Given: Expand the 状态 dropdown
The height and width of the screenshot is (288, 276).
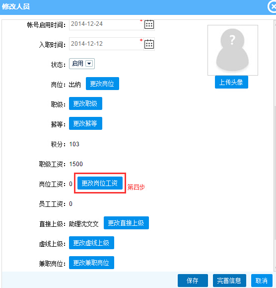Looking at the screenshot, I should (x=89, y=64).
